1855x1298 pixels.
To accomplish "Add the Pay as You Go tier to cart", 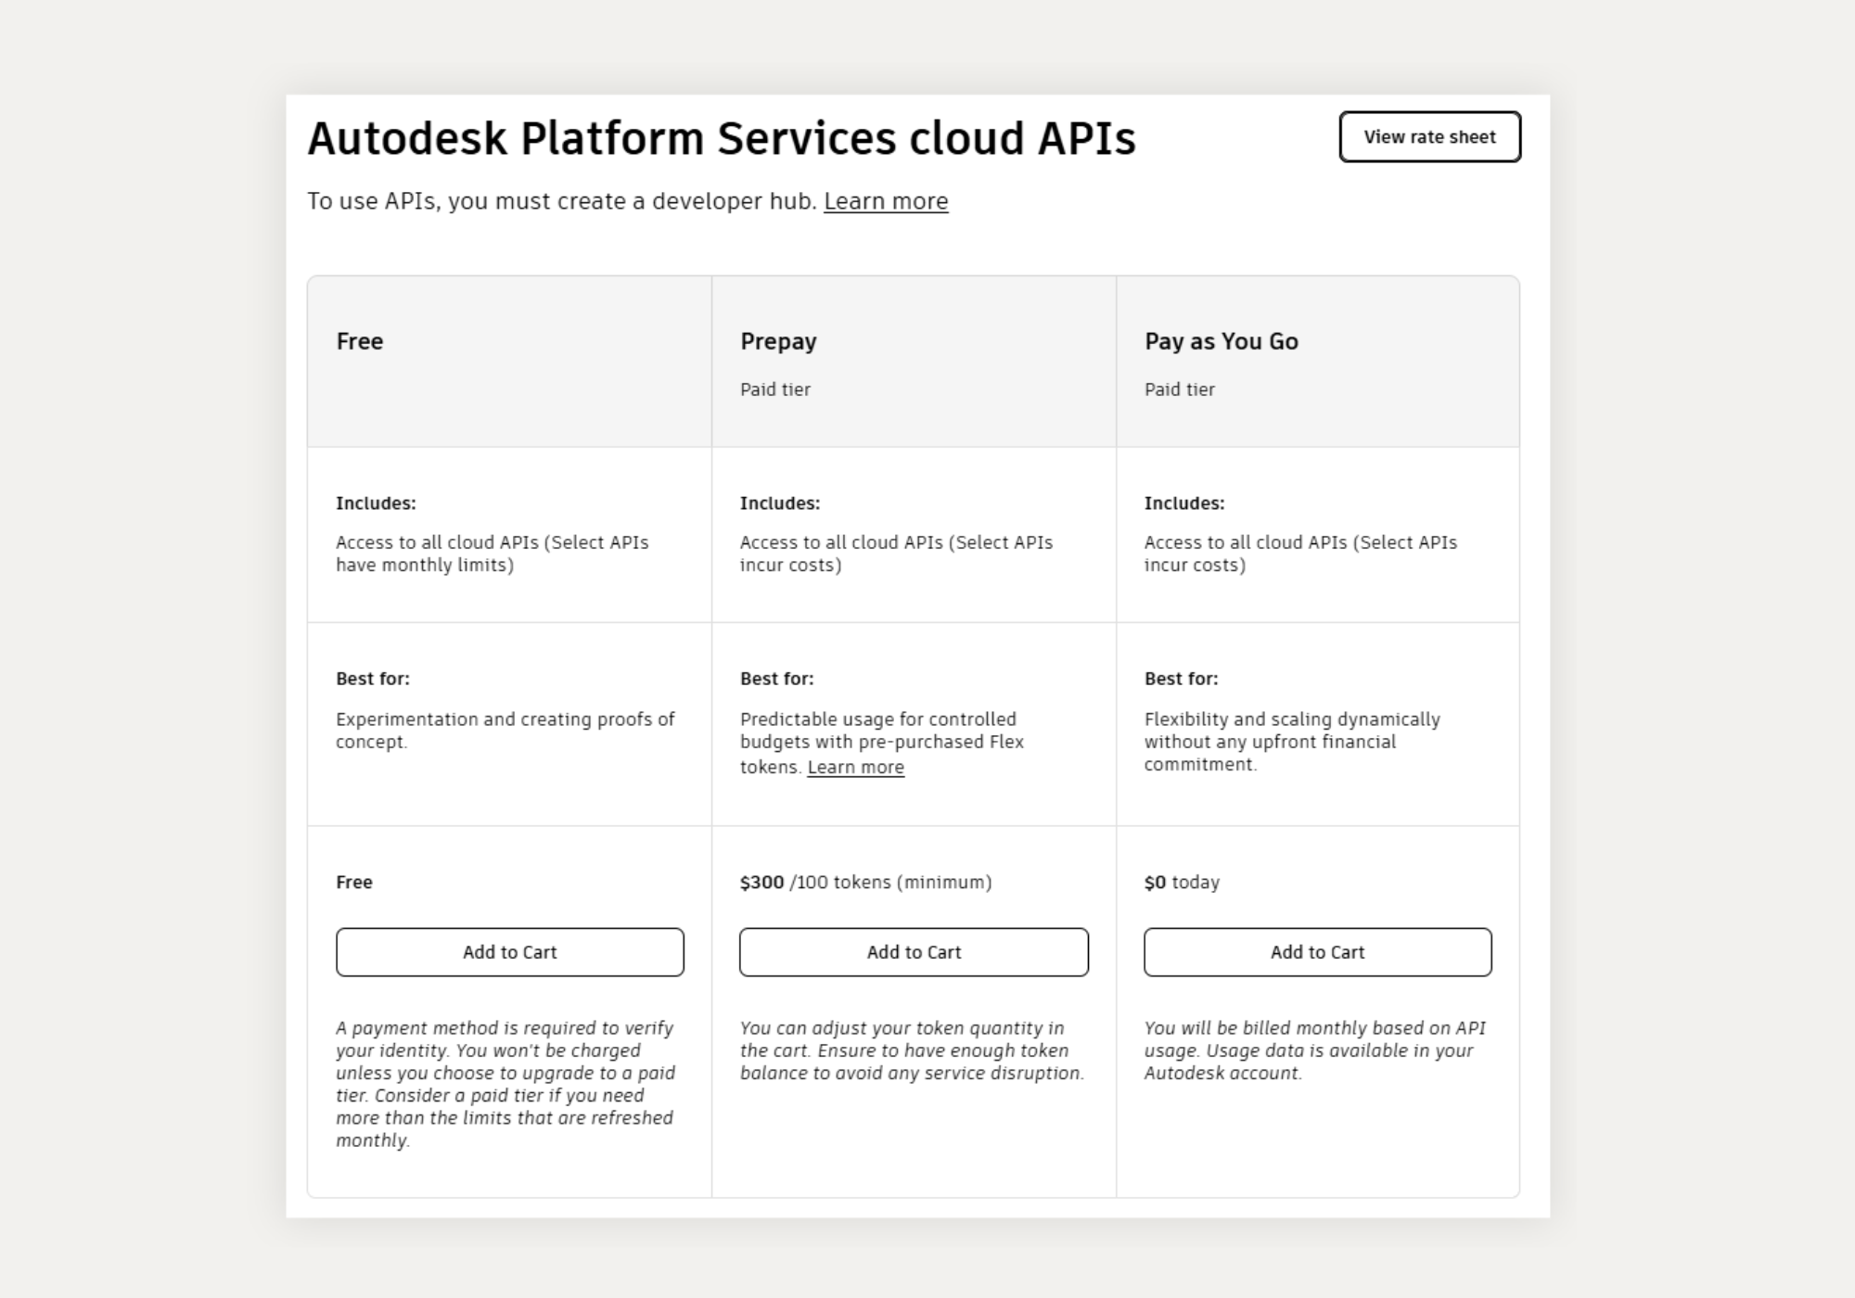I will (x=1317, y=951).
